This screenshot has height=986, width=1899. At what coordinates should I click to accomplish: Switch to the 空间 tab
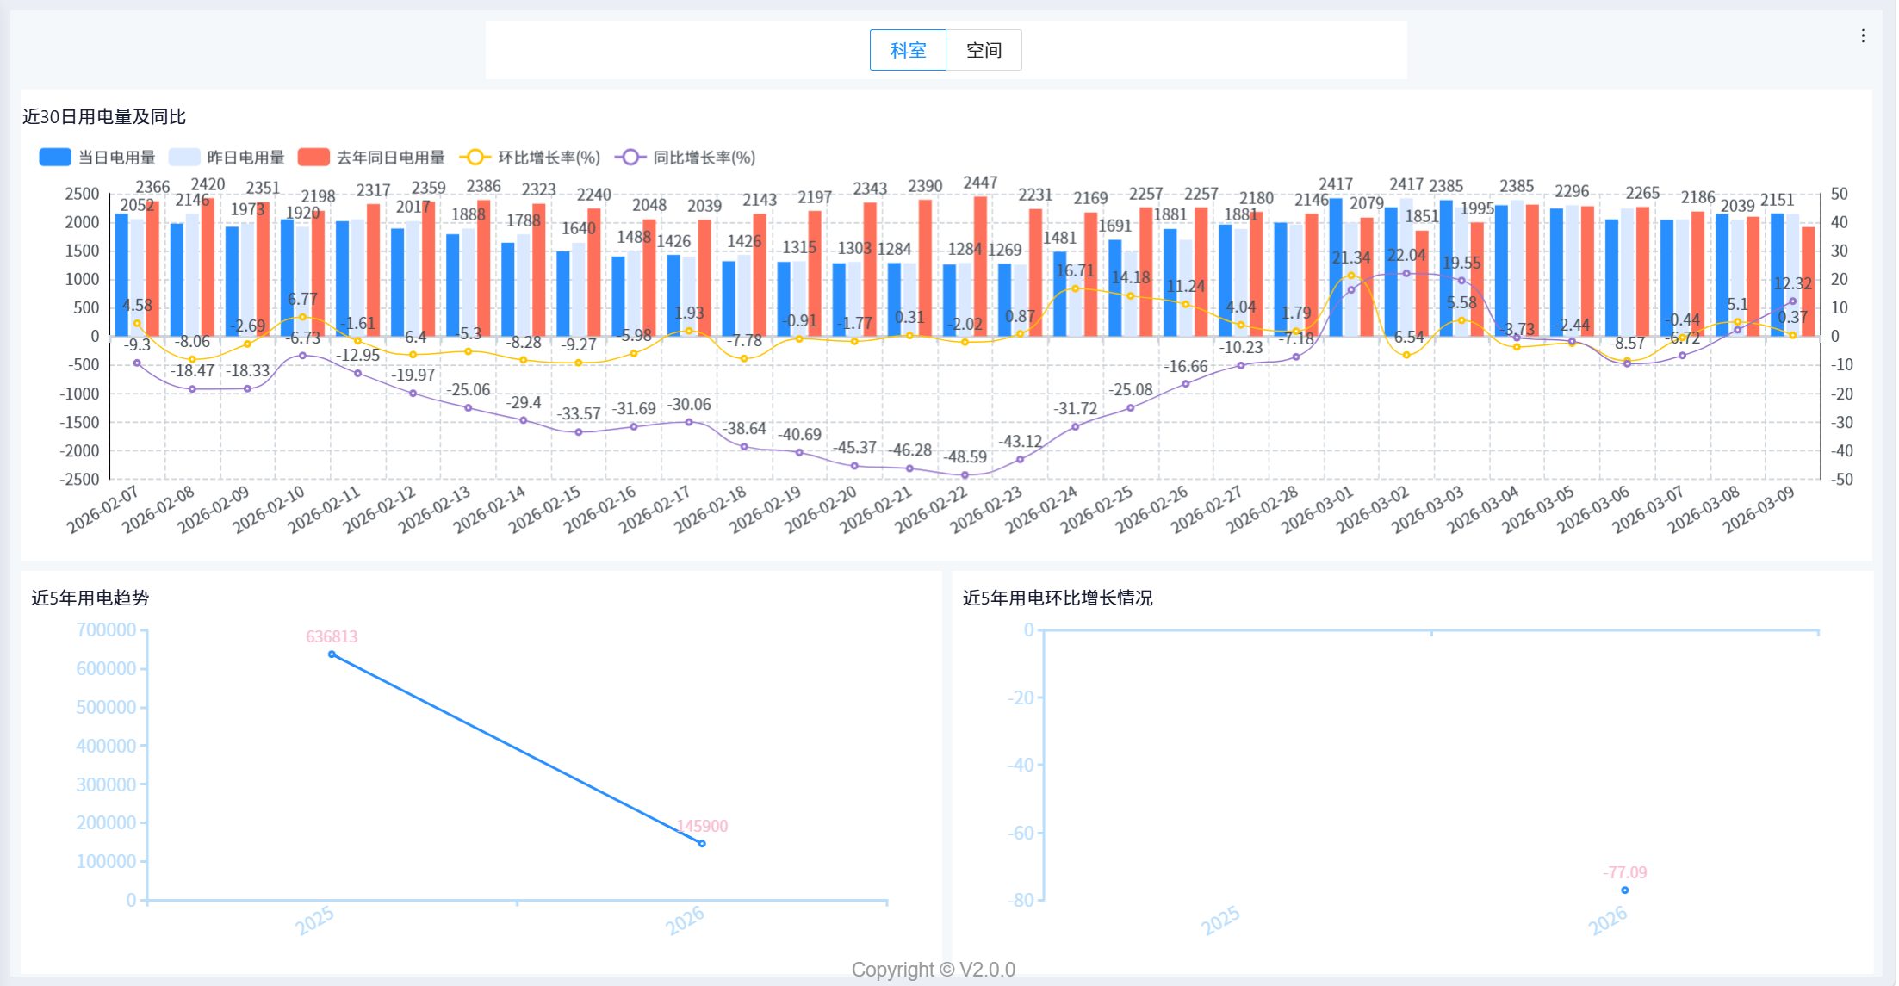(984, 50)
